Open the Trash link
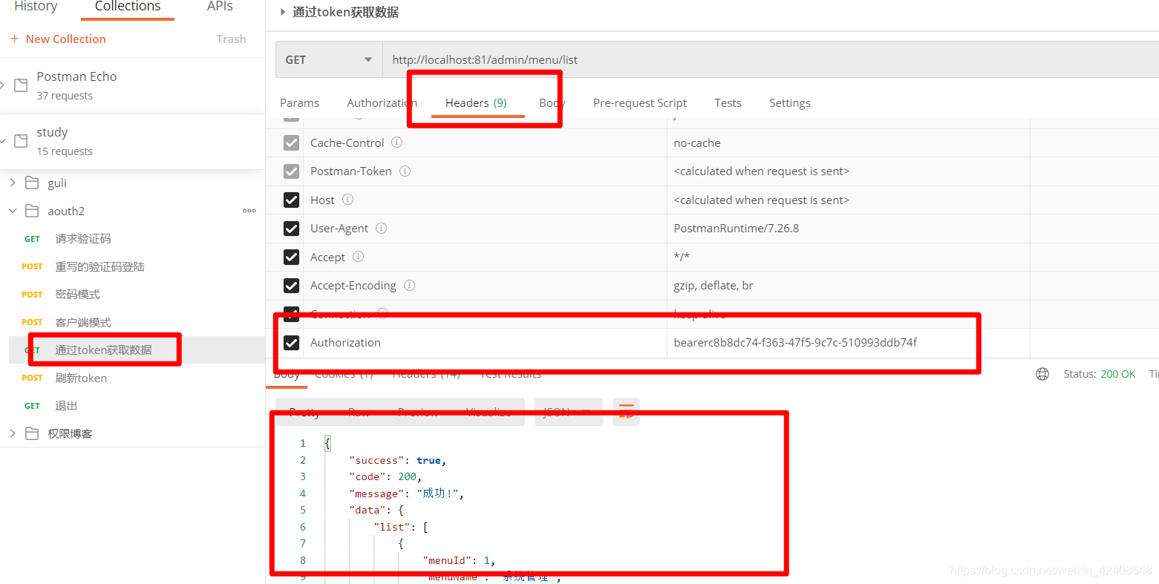The height and width of the screenshot is (584, 1159). [x=231, y=39]
